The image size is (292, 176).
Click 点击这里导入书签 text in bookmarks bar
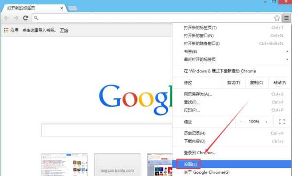point(39,30)
